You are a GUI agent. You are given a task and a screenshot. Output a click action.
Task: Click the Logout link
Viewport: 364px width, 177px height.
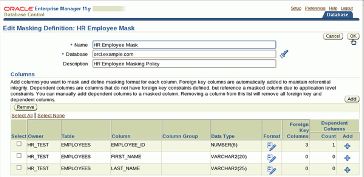click(x=347, y=8)
